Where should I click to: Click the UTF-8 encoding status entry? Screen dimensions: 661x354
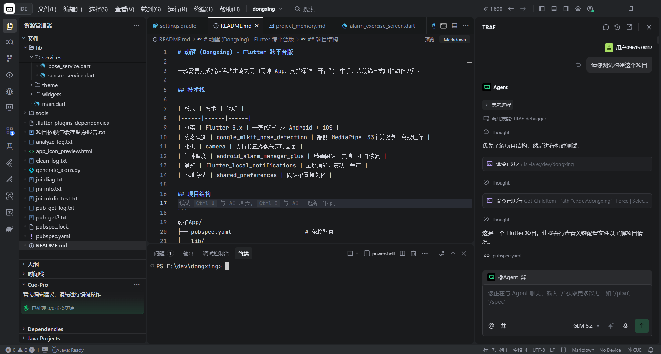538,350
